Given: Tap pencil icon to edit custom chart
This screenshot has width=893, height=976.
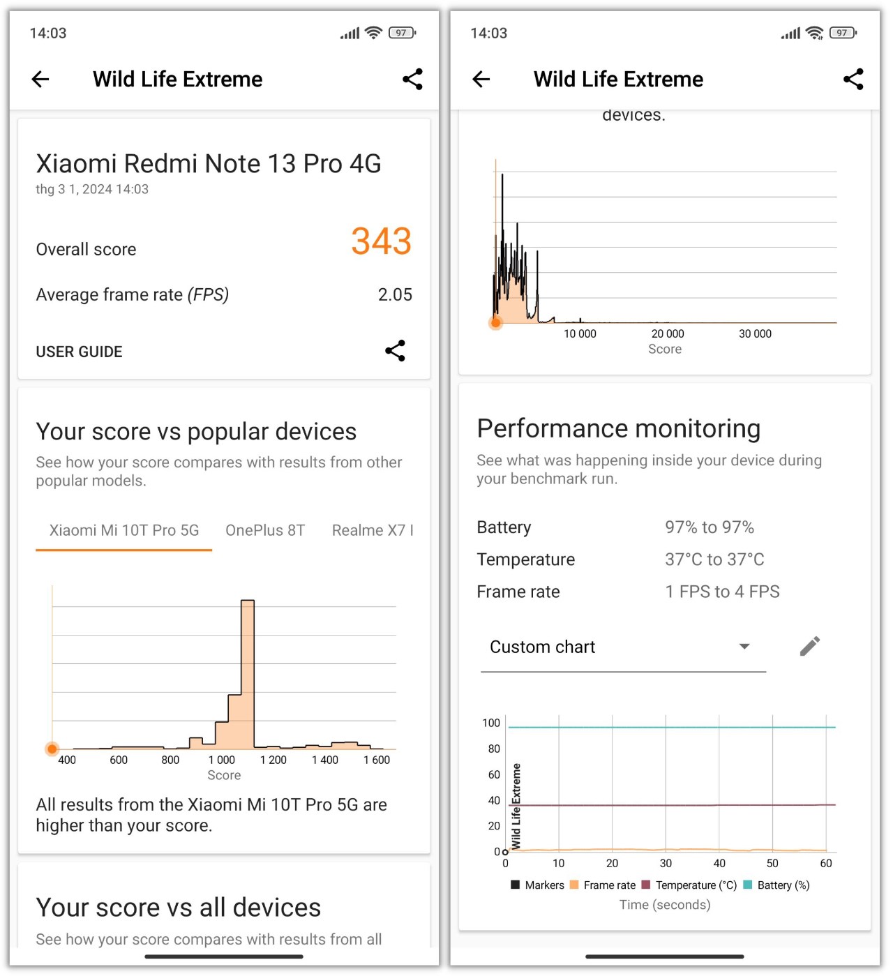Looking at the screenshot, I should 810,647.
